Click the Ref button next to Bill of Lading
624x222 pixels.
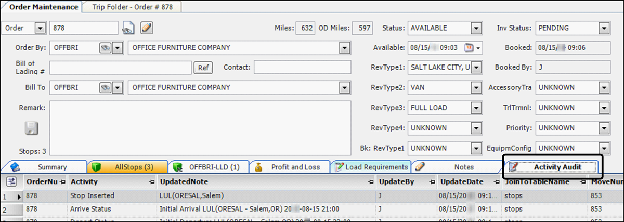[203, 68]
